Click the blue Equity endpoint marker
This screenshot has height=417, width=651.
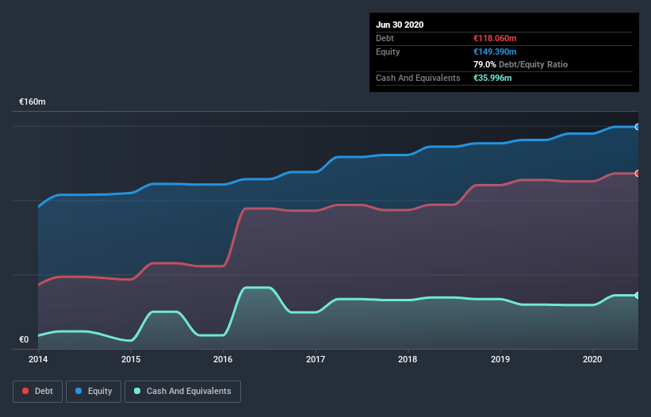click(x=638, y=127)
